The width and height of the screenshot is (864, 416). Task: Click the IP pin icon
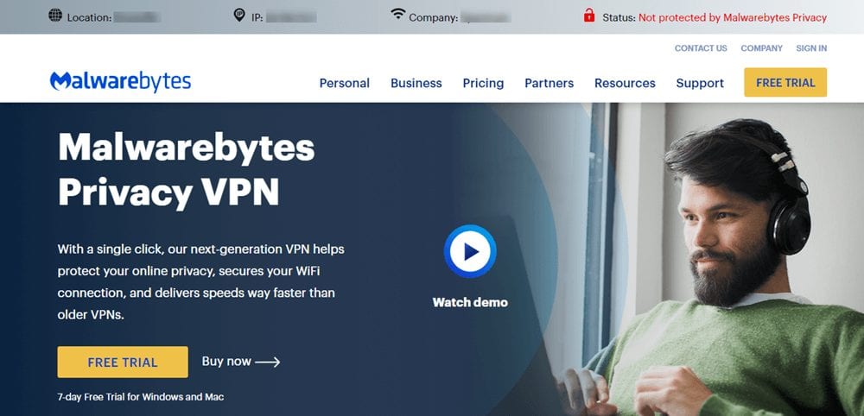(239, 15)
